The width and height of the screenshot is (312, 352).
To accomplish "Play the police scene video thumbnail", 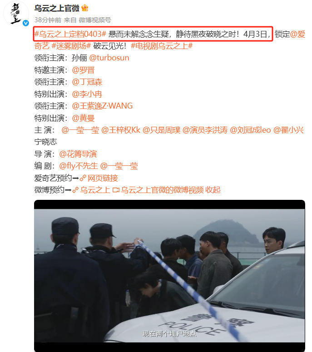I will (169, 276).
